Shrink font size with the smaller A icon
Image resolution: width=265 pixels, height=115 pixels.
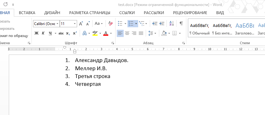pos(88,24)
